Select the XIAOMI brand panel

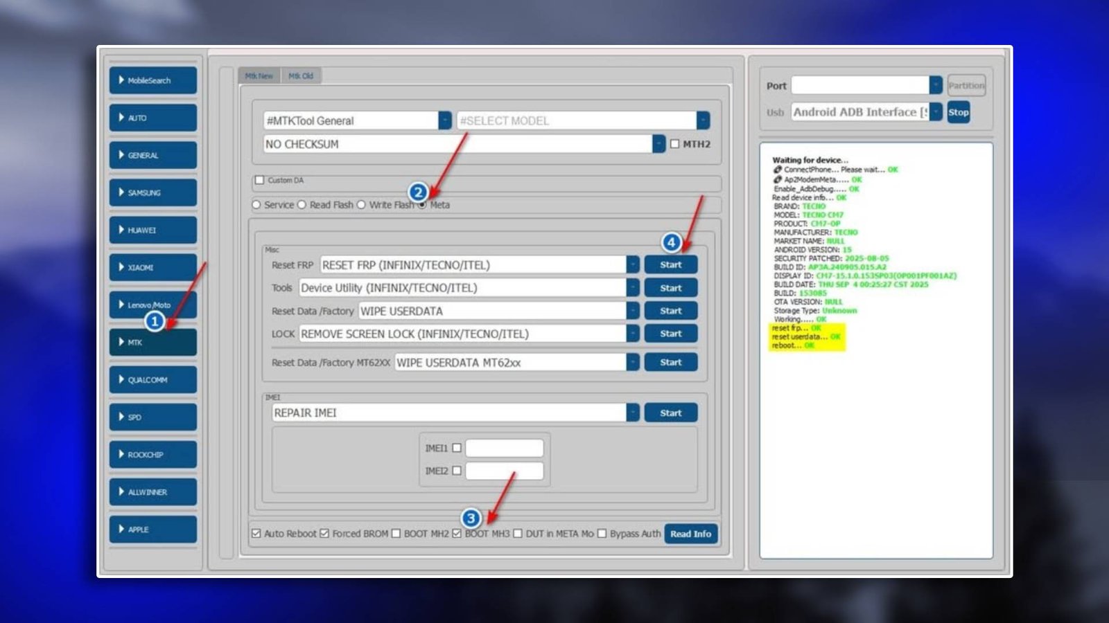tap(152, 267)
